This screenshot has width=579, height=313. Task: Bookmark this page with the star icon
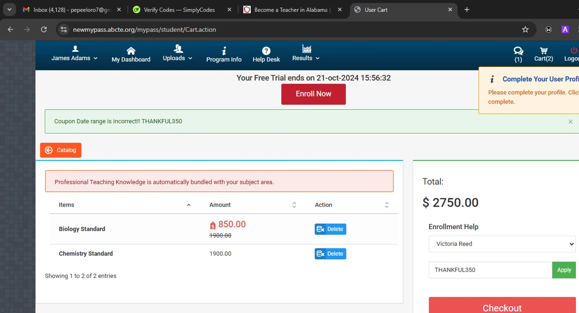525,29
